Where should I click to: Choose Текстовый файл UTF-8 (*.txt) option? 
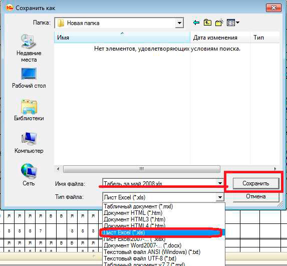point(140,258)
